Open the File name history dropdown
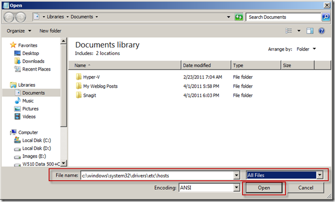This screenshot has height=202, width=335. pyautogui.click(x=236, y=175)
